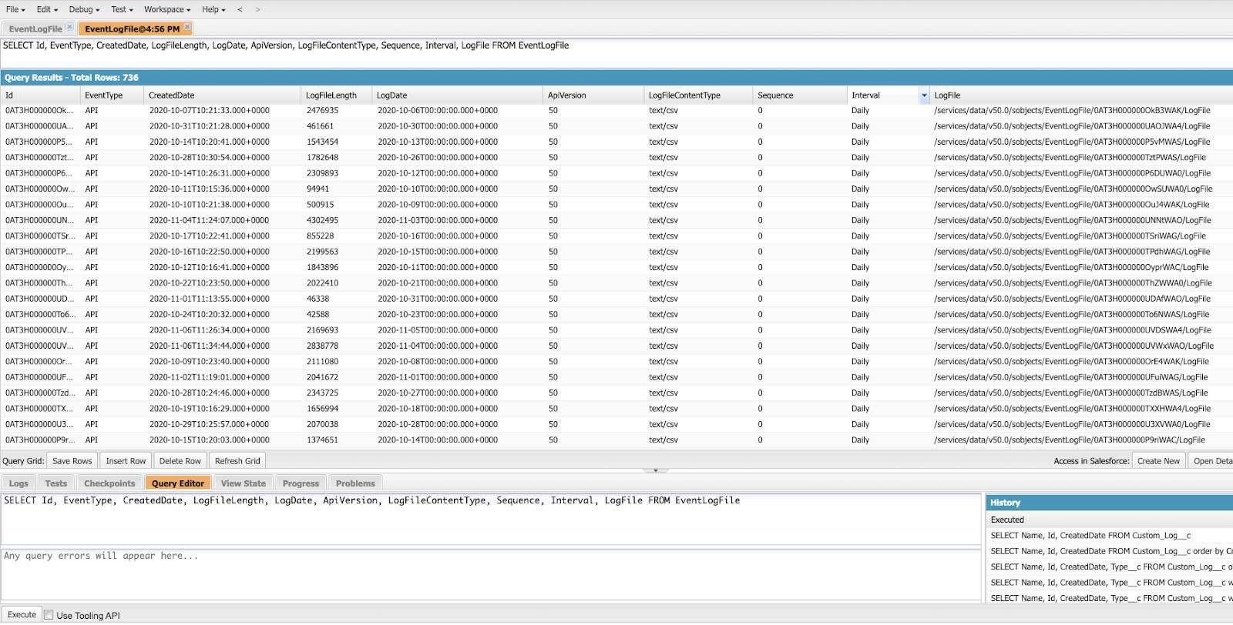The image size is (1233, 625).
Task: Open the Workspace menu
Action: [167, 9]
